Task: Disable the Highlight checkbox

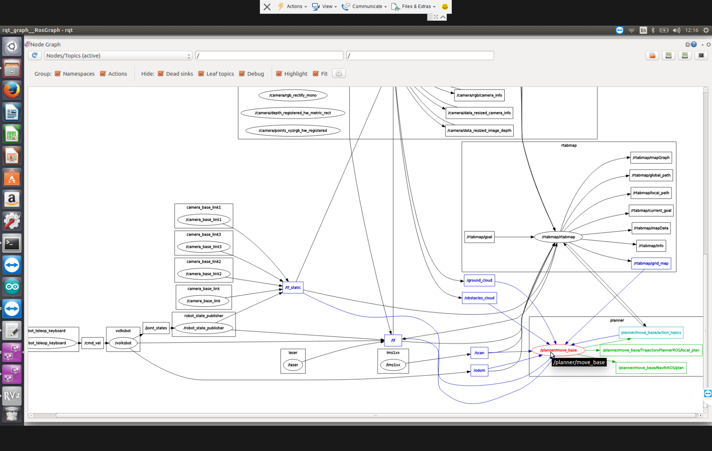Action: (279, 74)
